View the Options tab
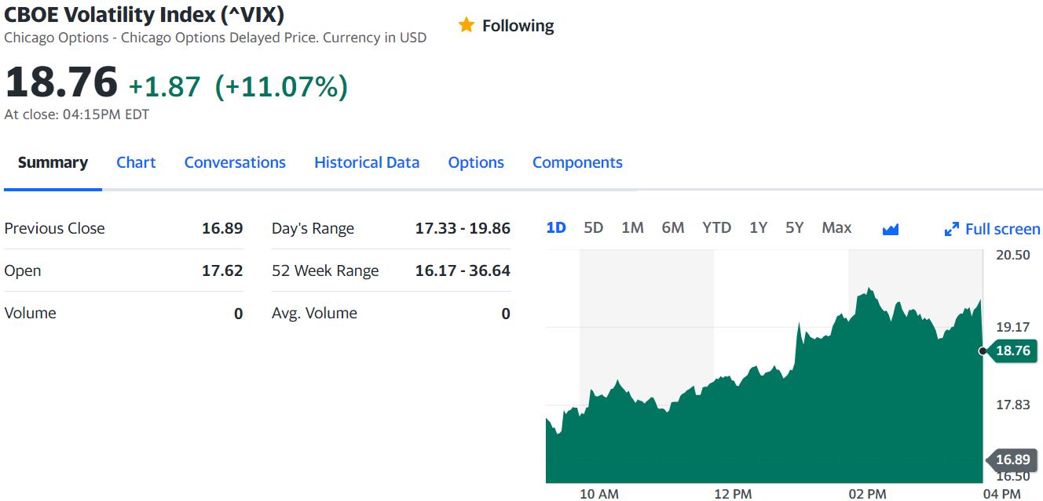This screenshot has width=1043, height=501. 476,162
